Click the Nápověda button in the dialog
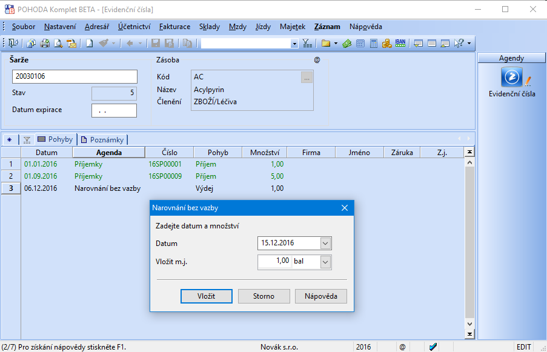 pos(321,296)
